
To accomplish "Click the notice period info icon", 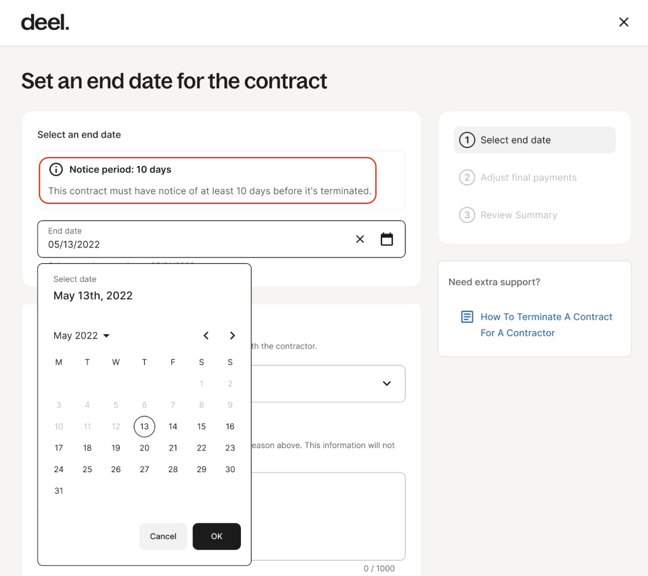I will [56, 169].
